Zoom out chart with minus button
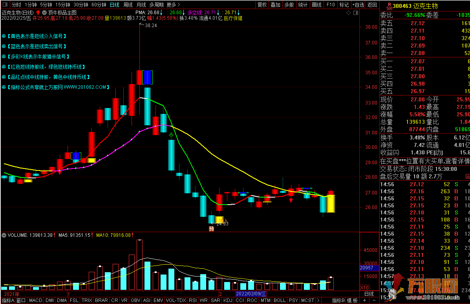This screenshot has height=304, width=470. pyautogui.click(x=374, y=300)
